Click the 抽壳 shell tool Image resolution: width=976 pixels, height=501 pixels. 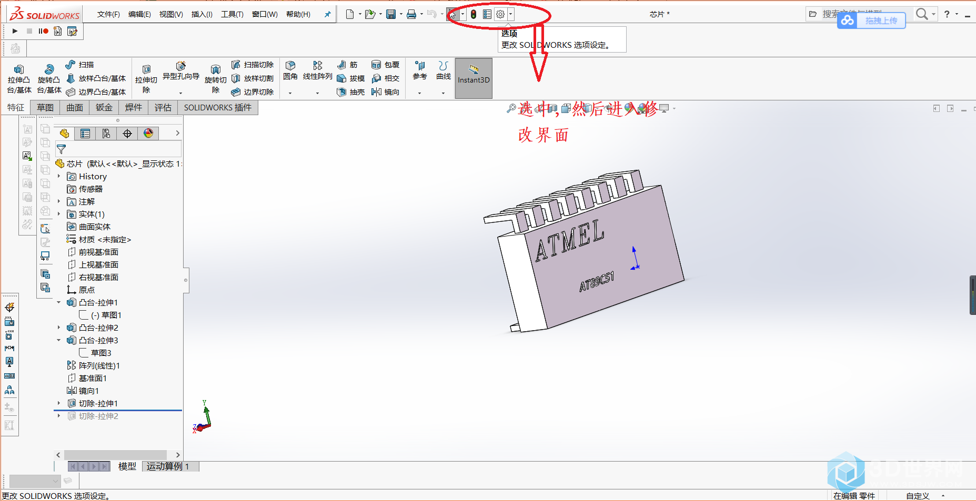(350, 92)
